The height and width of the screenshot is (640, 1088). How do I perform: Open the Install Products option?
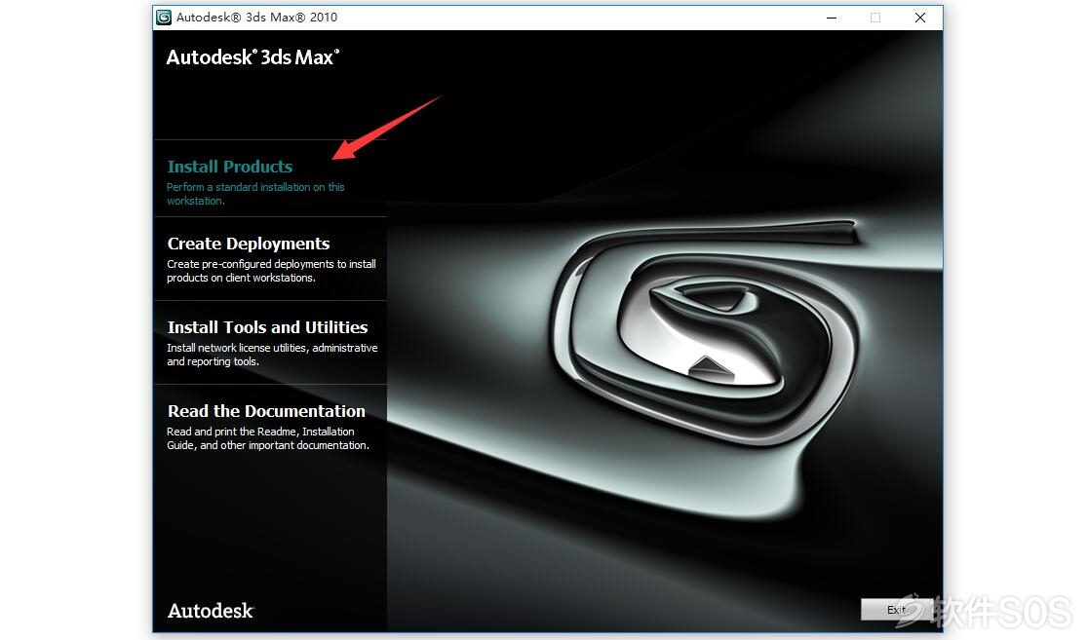click(x=230, y=167)
